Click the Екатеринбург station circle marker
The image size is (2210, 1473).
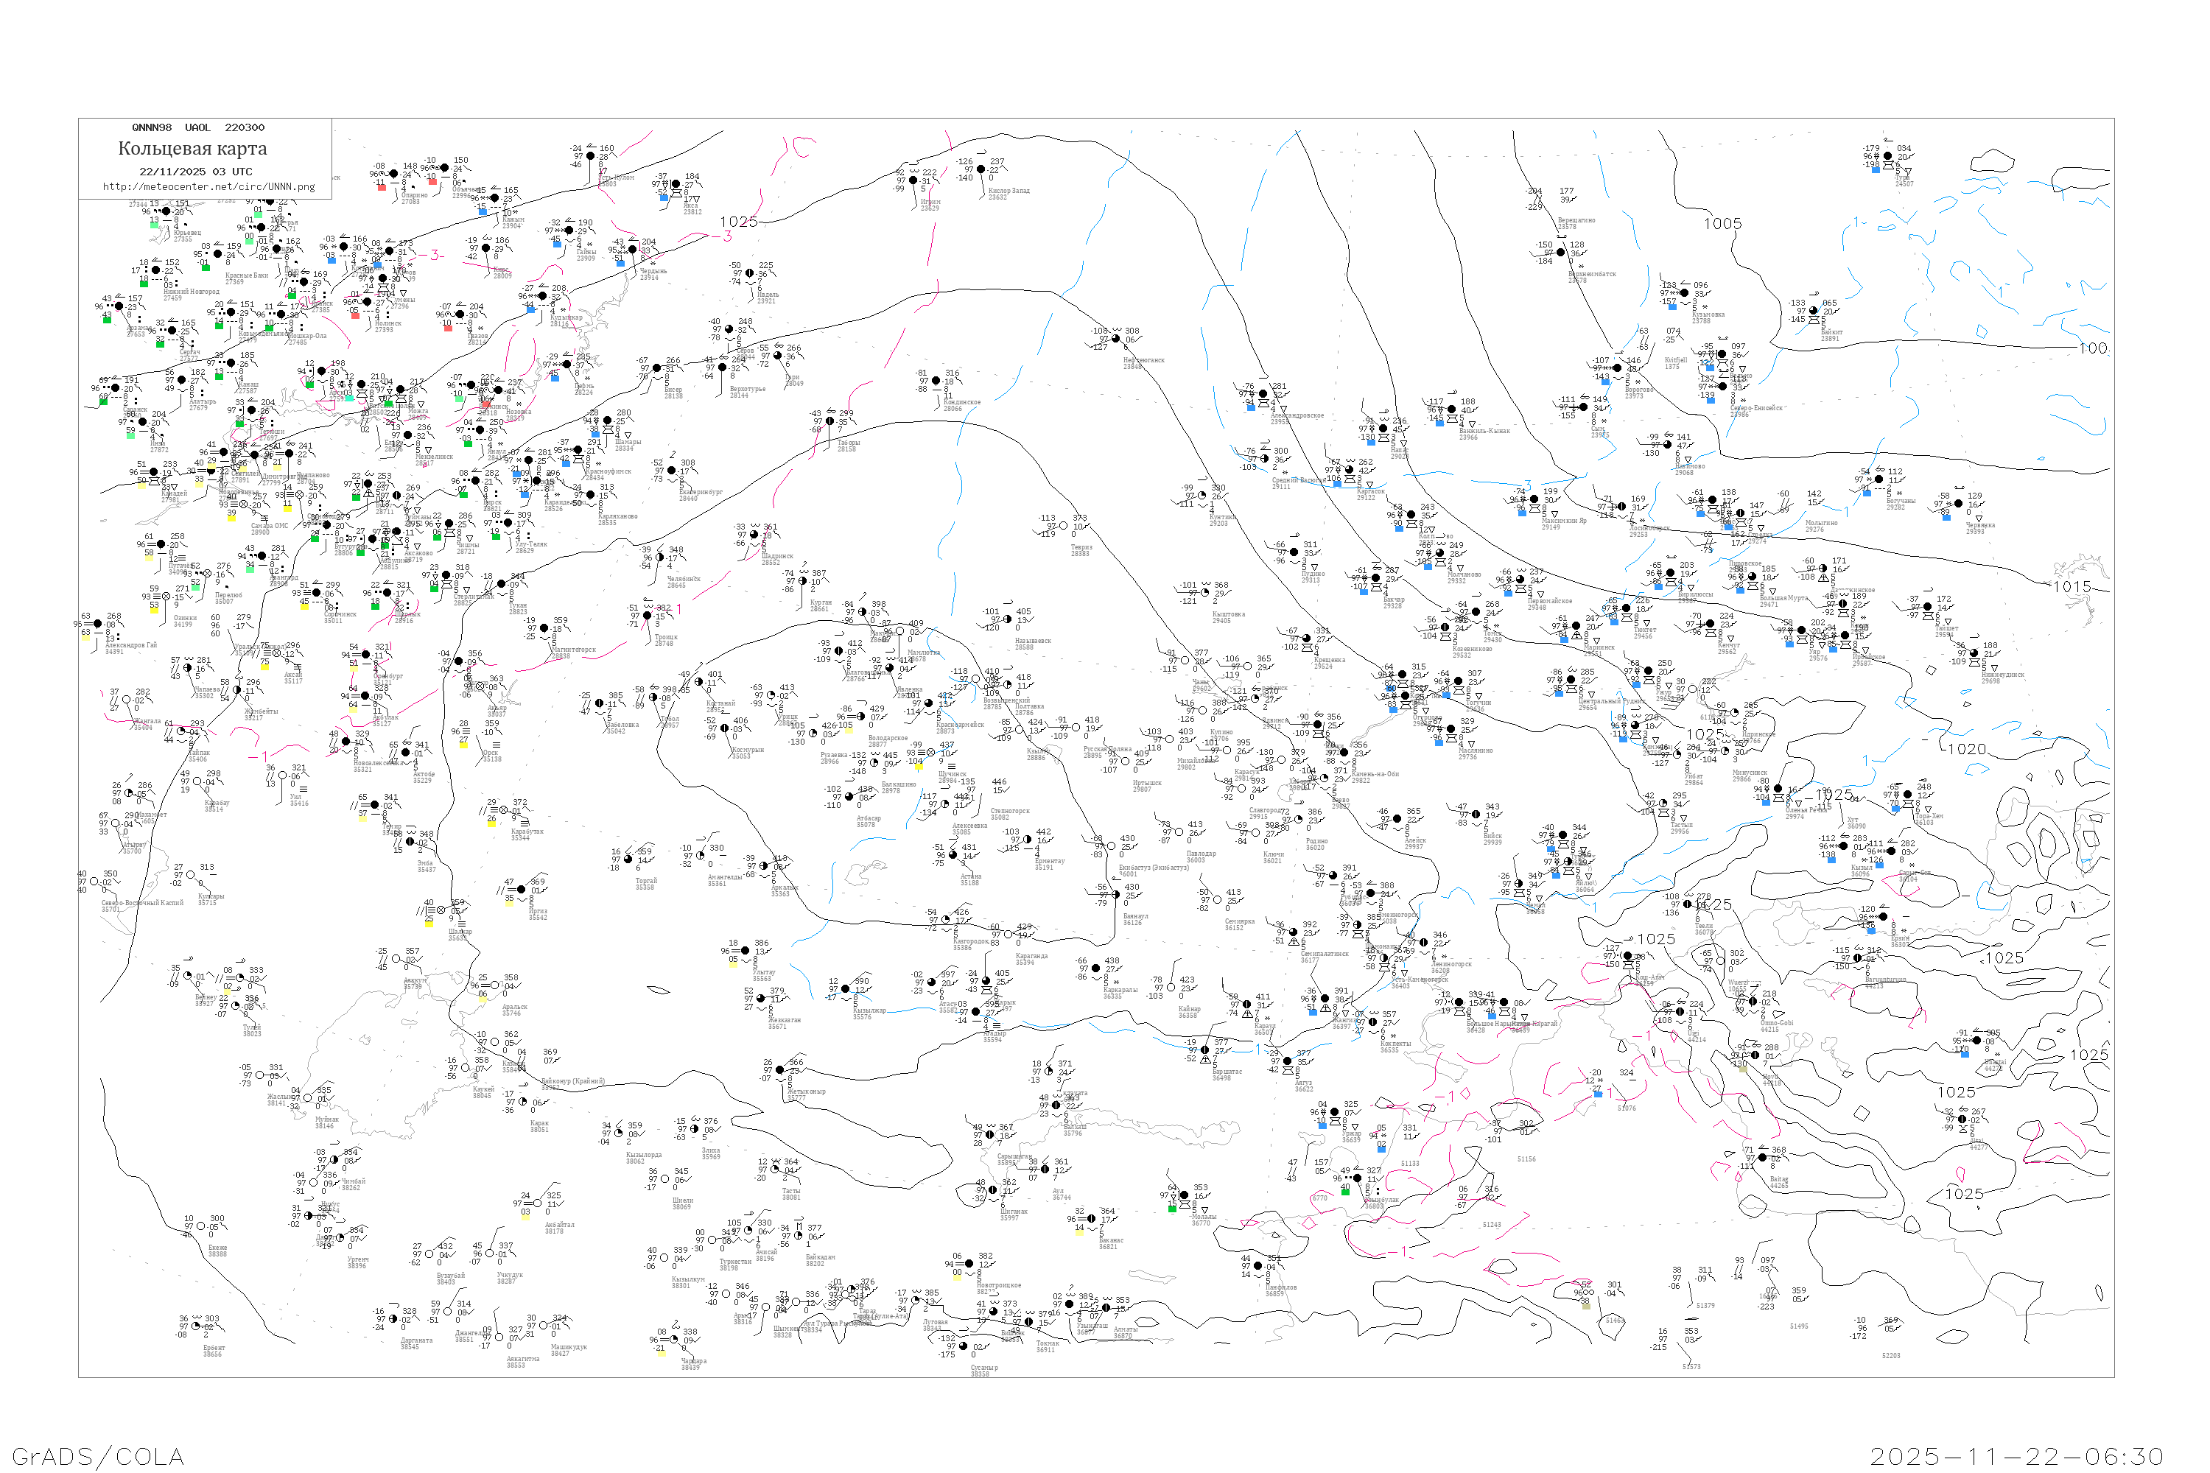pyautogui.click(x=671, y=471)
